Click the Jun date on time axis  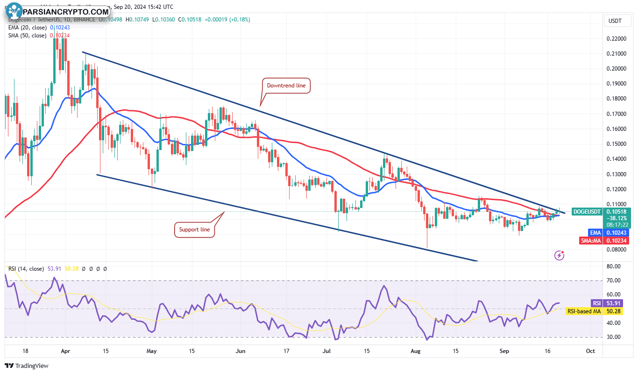pyautogui.click(x=241, y=351)
